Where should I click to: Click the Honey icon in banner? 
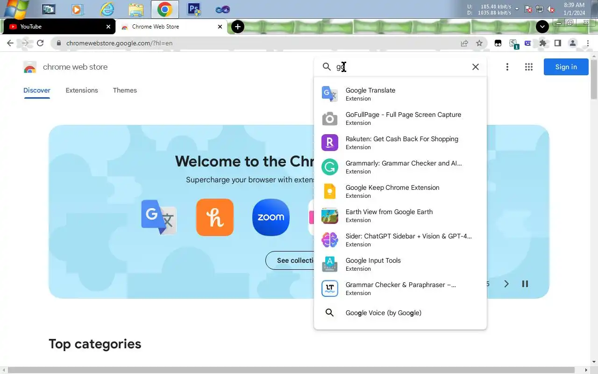point(215,217)
